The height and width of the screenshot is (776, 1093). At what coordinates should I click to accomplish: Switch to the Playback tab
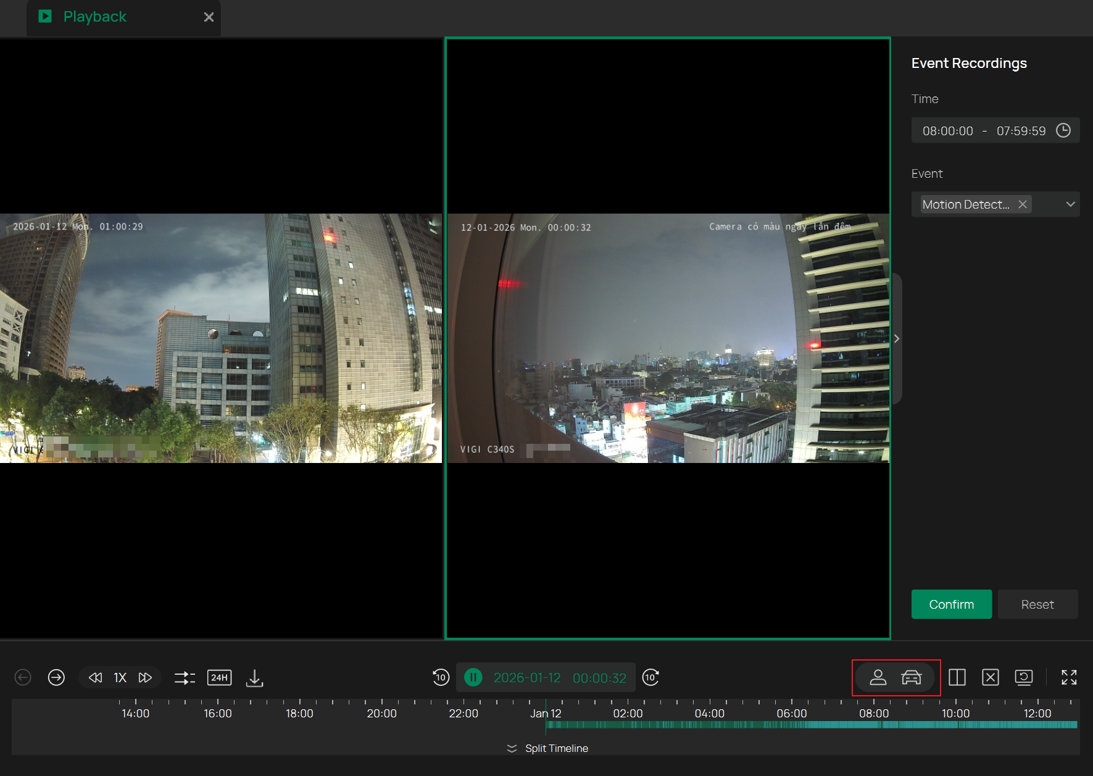click(94, 17)
